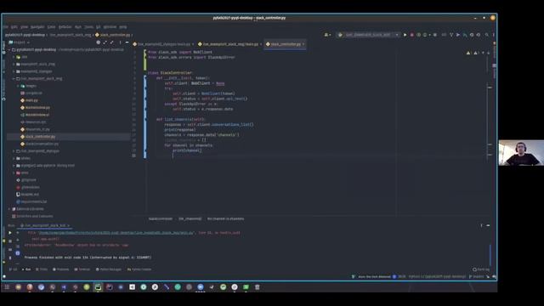The image size is (544, 306).
Task: Open the Navigate menu
Action: [37, 26]
